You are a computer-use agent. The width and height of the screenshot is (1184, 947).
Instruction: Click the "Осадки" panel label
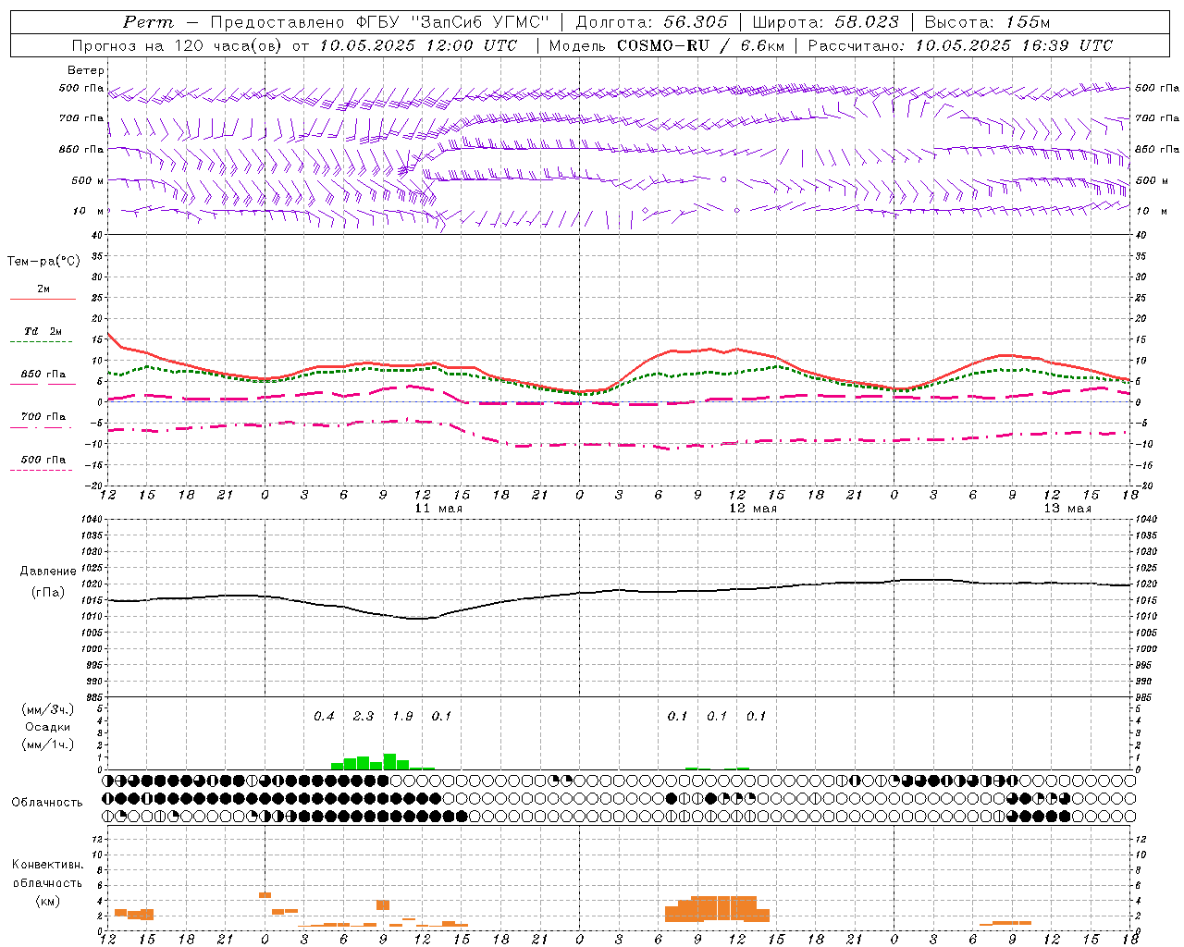(x=48, y=727)
